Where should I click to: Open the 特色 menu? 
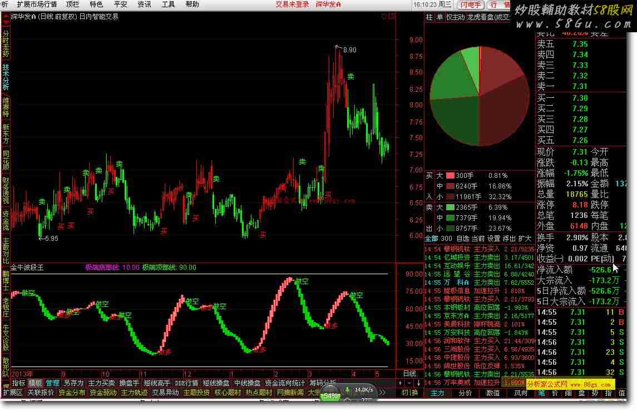coord(96,4)
